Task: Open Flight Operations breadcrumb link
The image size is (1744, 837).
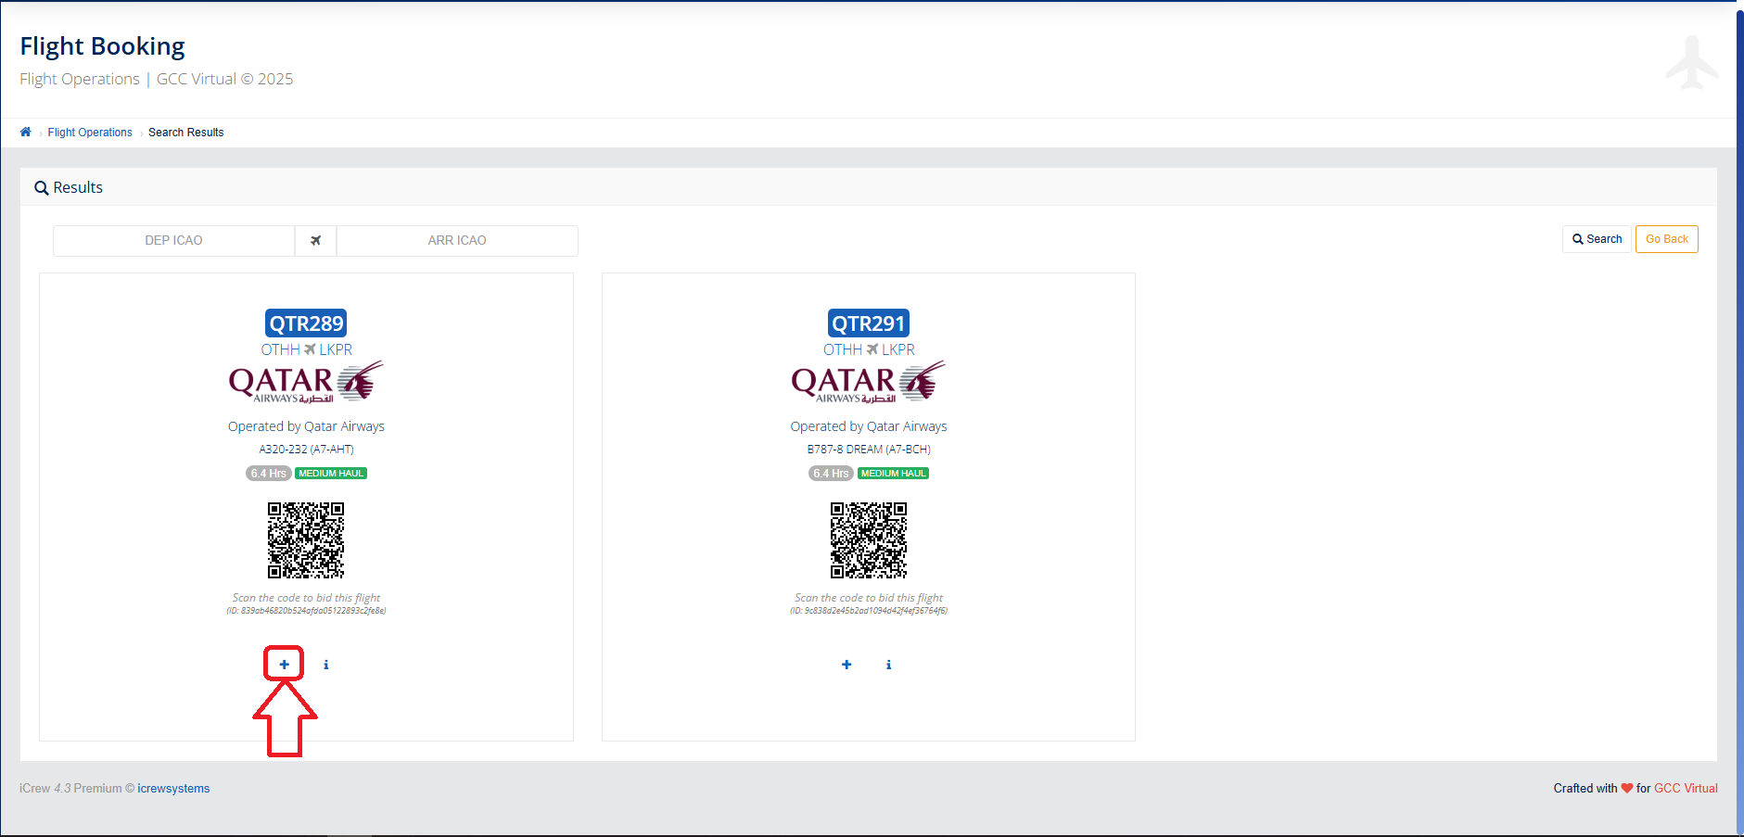Action: click(x=90, y=133)
